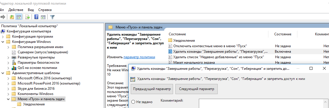The width and height of the screenshot is (329, 108).
Task: Select the Отключить контекстные меню в меню "Пуск" row
Action: (x=210, y=46)
